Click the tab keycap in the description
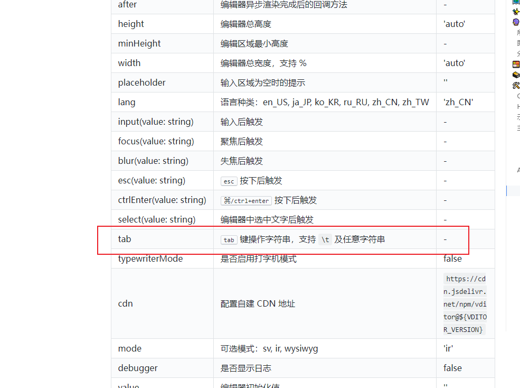The width and height of the screenshot is (520, 388). (229, 240)
